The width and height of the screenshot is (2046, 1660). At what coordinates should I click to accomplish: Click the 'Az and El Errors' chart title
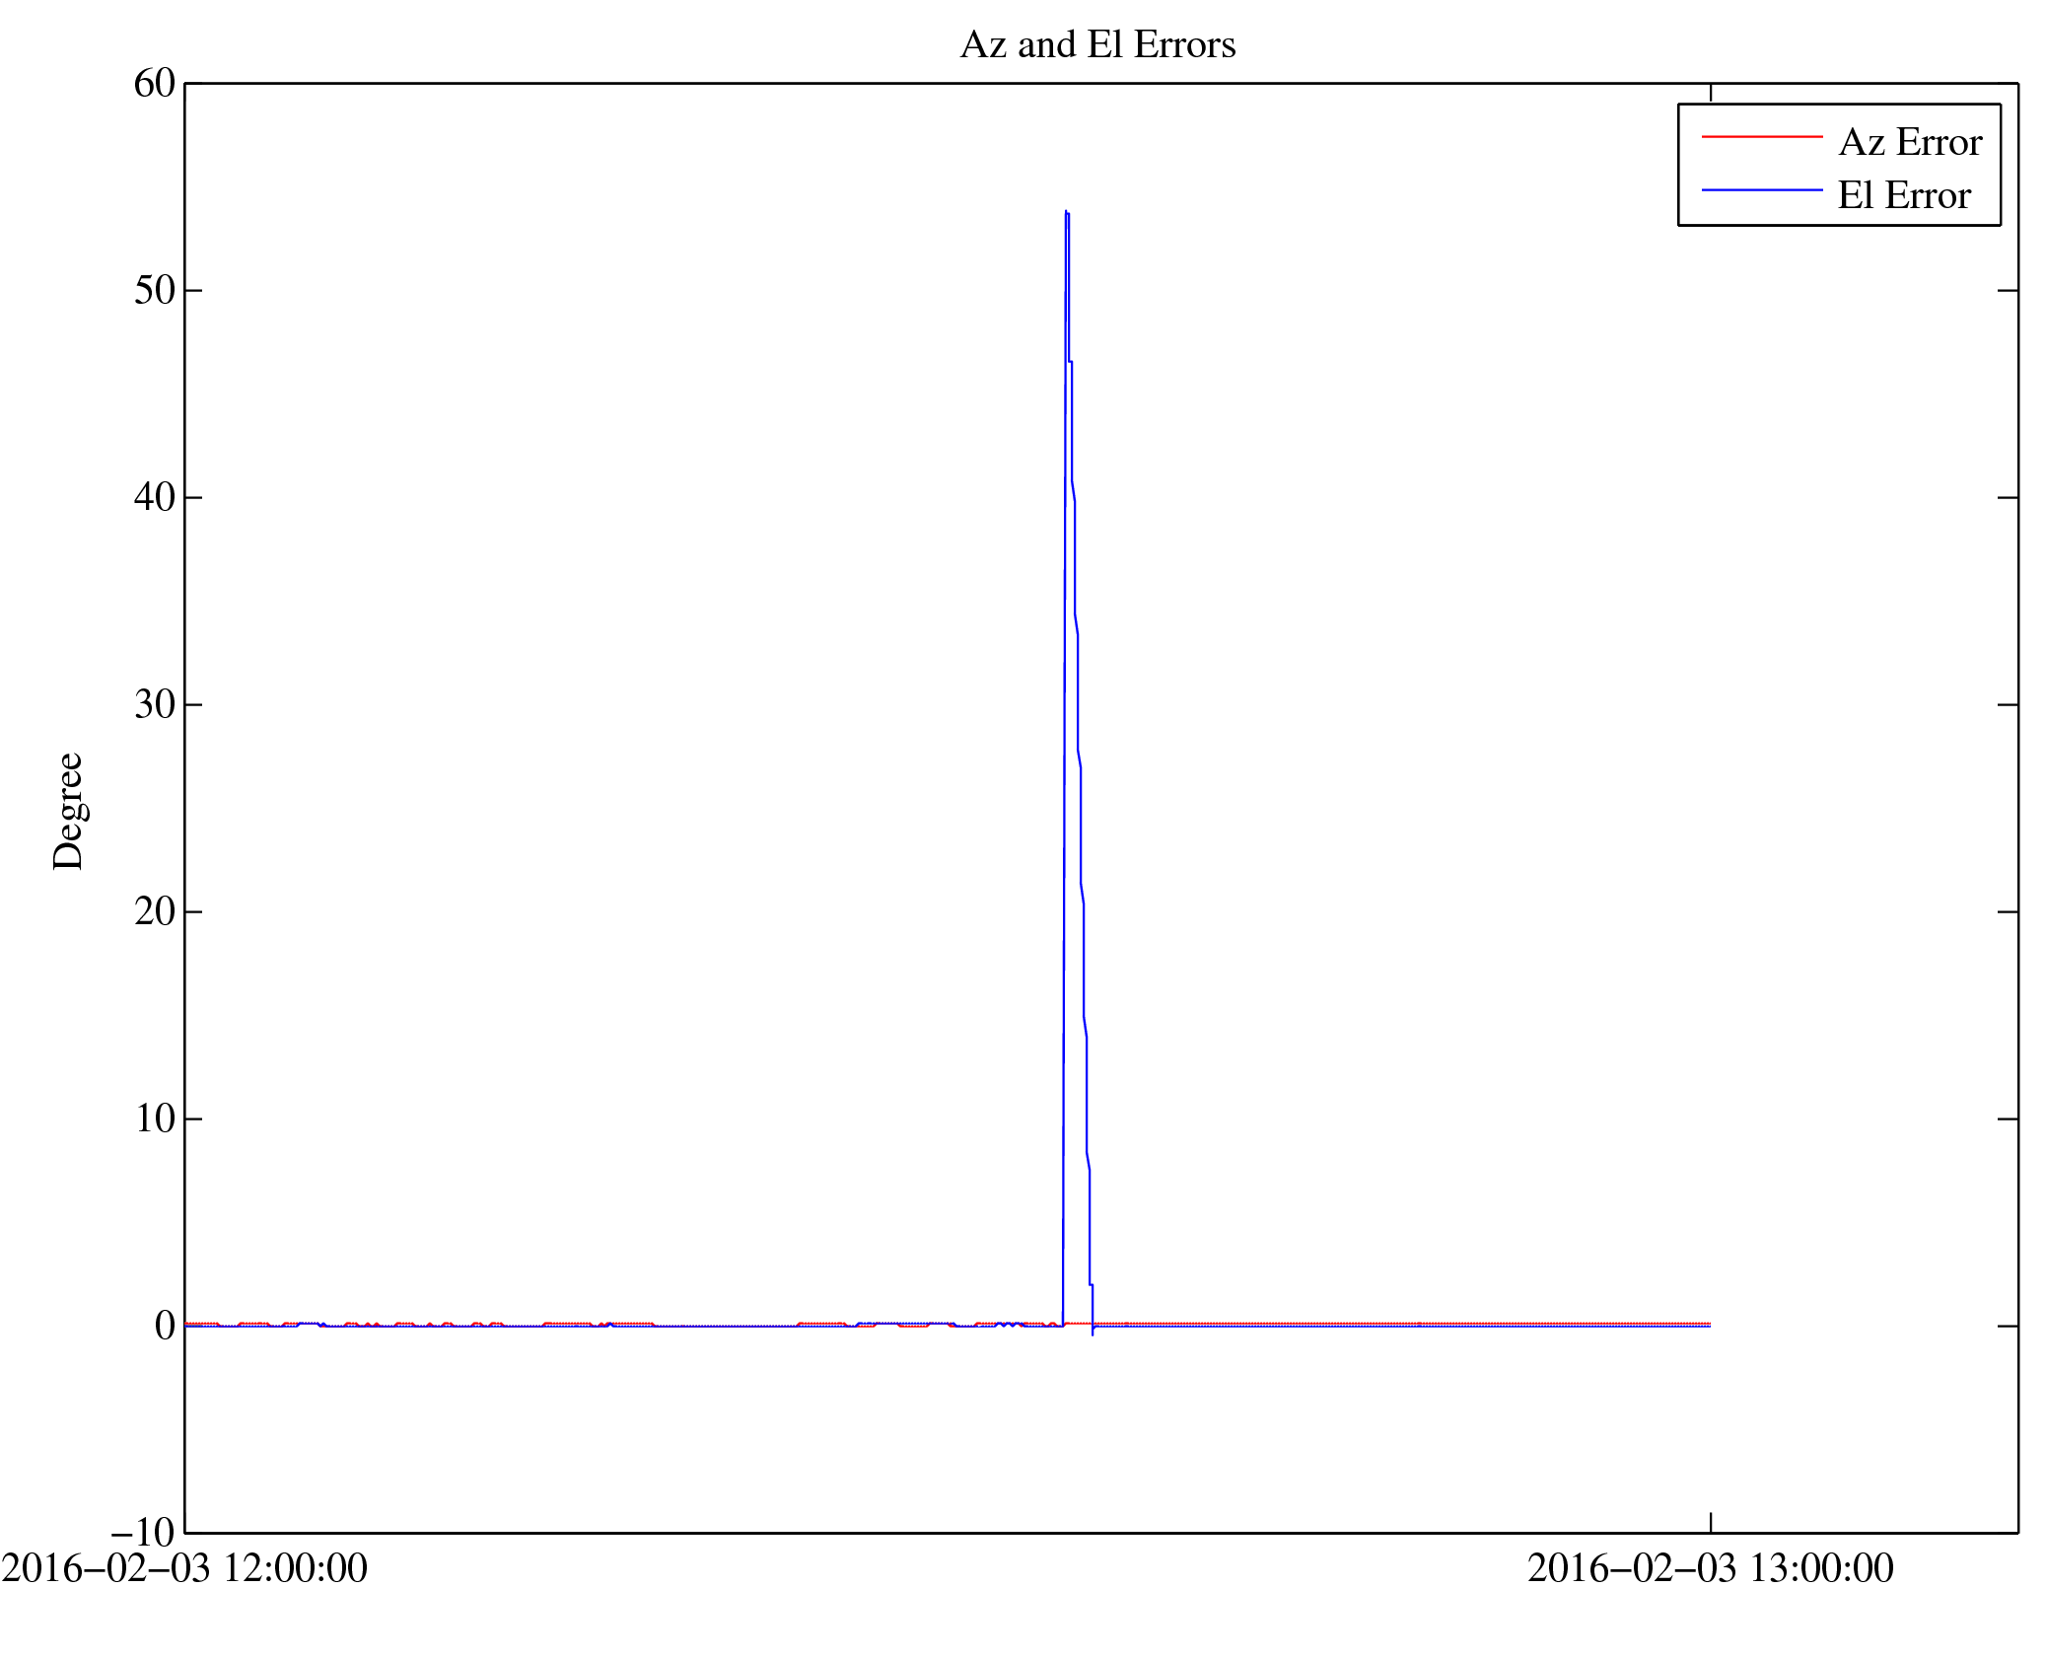pyautogui.click(x=1096, y=45)
